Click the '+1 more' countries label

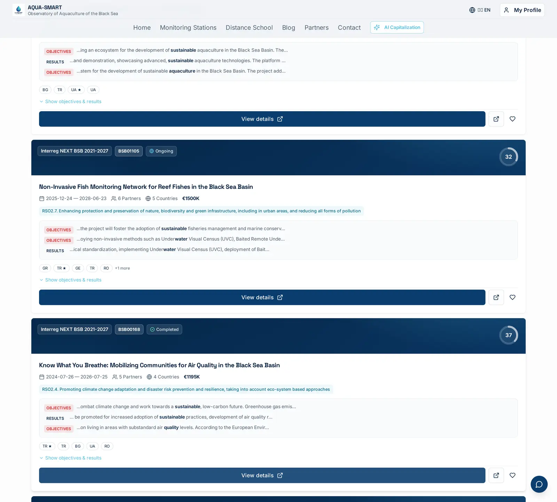coord(123,268)
